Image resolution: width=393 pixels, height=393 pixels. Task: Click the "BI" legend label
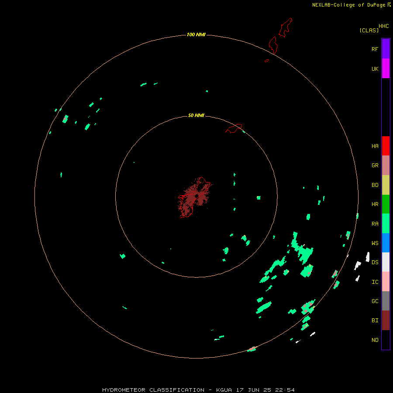coord(375,321)
